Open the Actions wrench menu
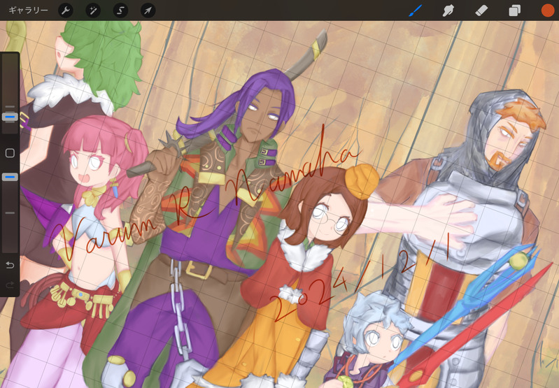The image size is (559, 388). pyautogui.click(x=66, y=10)
